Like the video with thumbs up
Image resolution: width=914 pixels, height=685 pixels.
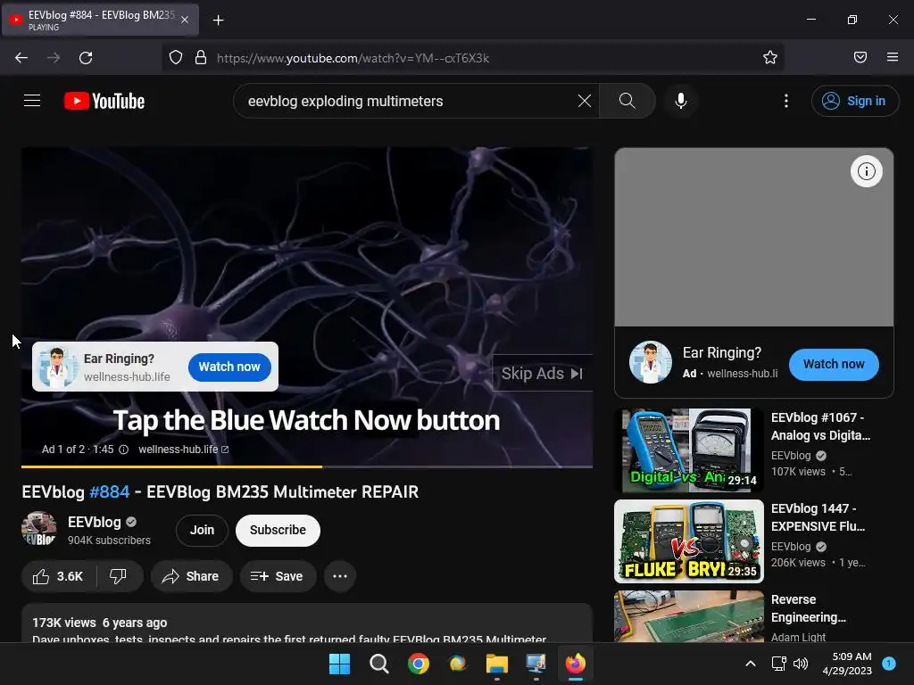59,577
